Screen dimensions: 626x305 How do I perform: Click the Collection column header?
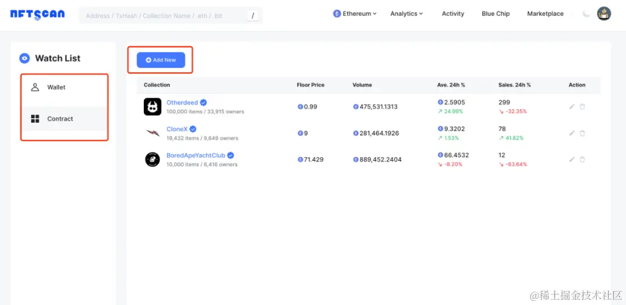coord(157,85)
